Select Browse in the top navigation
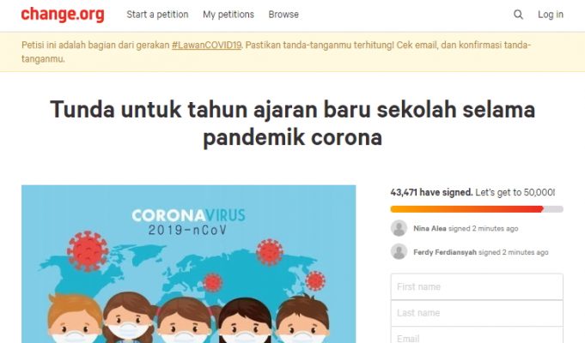Image resolution: width=585 pixels, height=343 pixels. pyautogui.click(x=283, y=15)
